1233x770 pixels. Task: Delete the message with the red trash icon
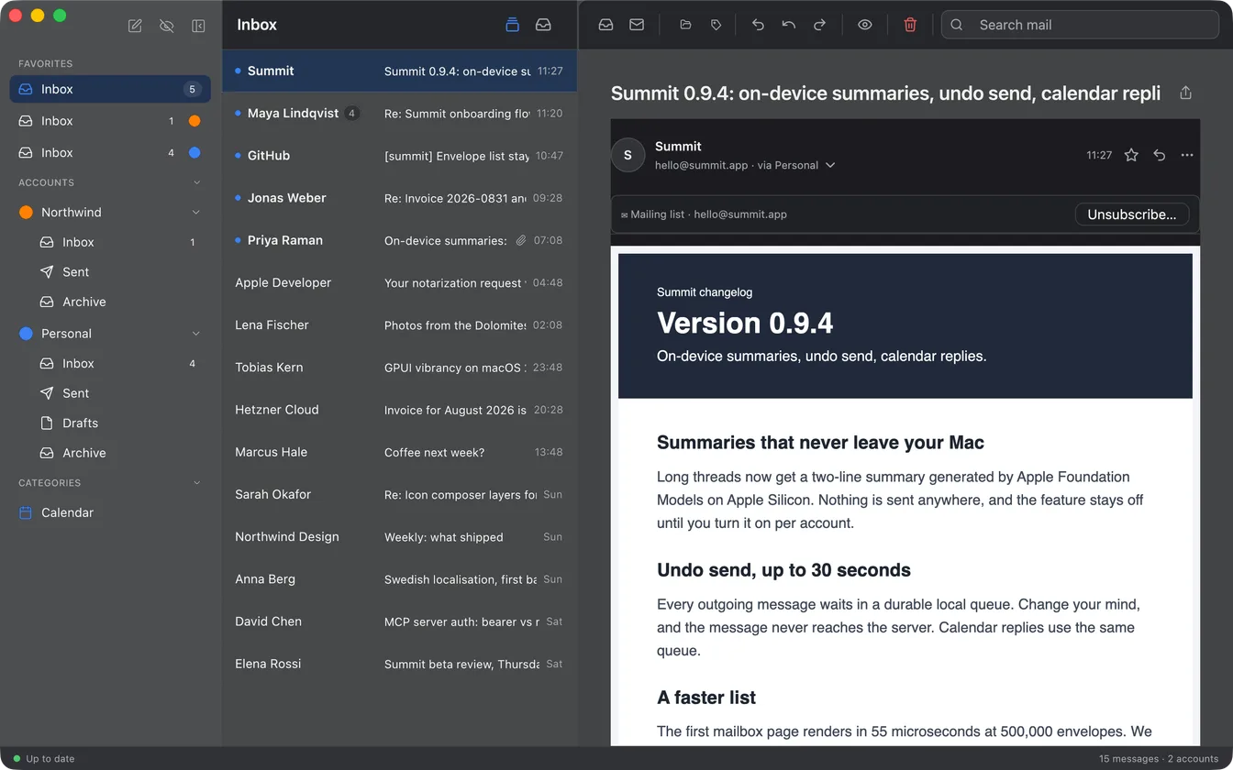(x=910, y=25)
